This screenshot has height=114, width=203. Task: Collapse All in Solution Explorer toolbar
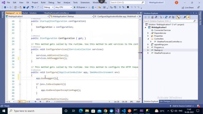click(x=170, y=17)
